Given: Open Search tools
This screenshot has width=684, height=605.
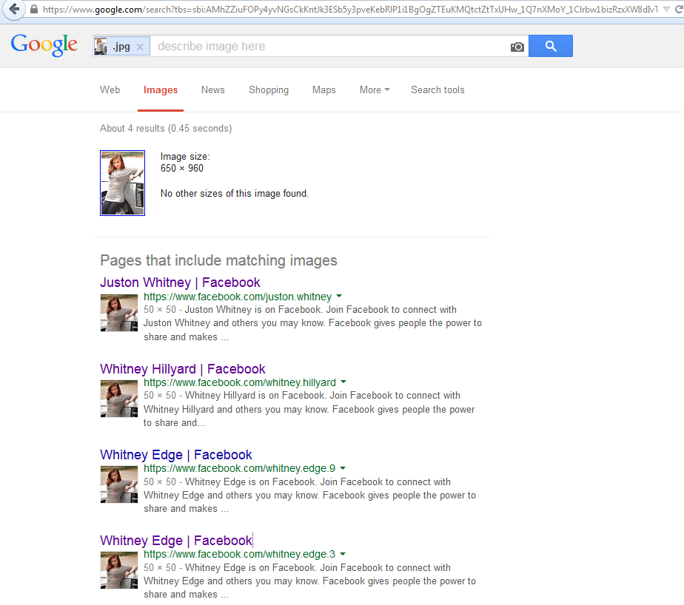Looking at the screenshot, I should (437, 89).
